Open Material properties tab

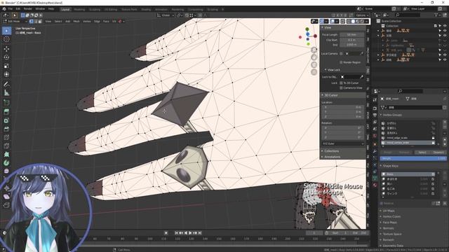coord(375,185)
